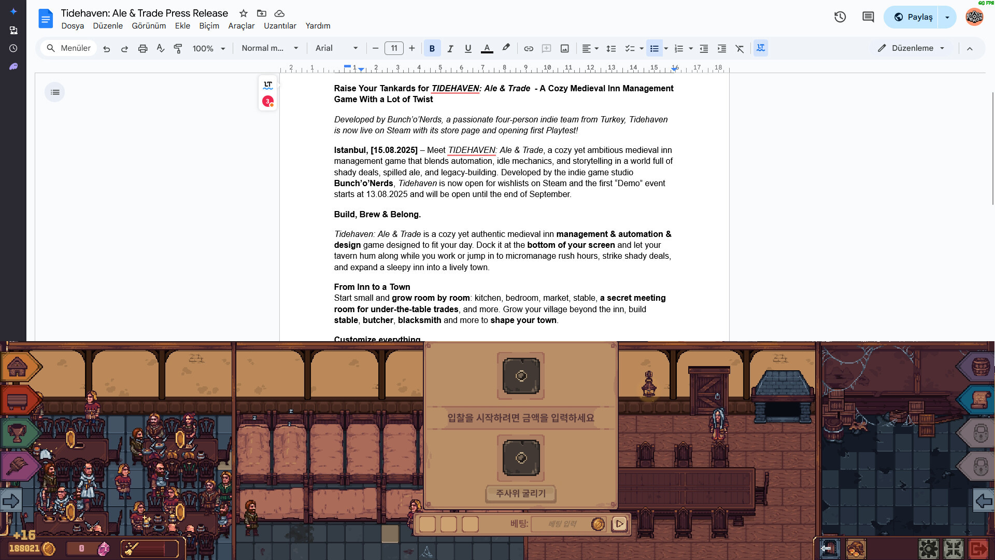
Task: Show the document outline icon
Action: [x=55, y=92]
